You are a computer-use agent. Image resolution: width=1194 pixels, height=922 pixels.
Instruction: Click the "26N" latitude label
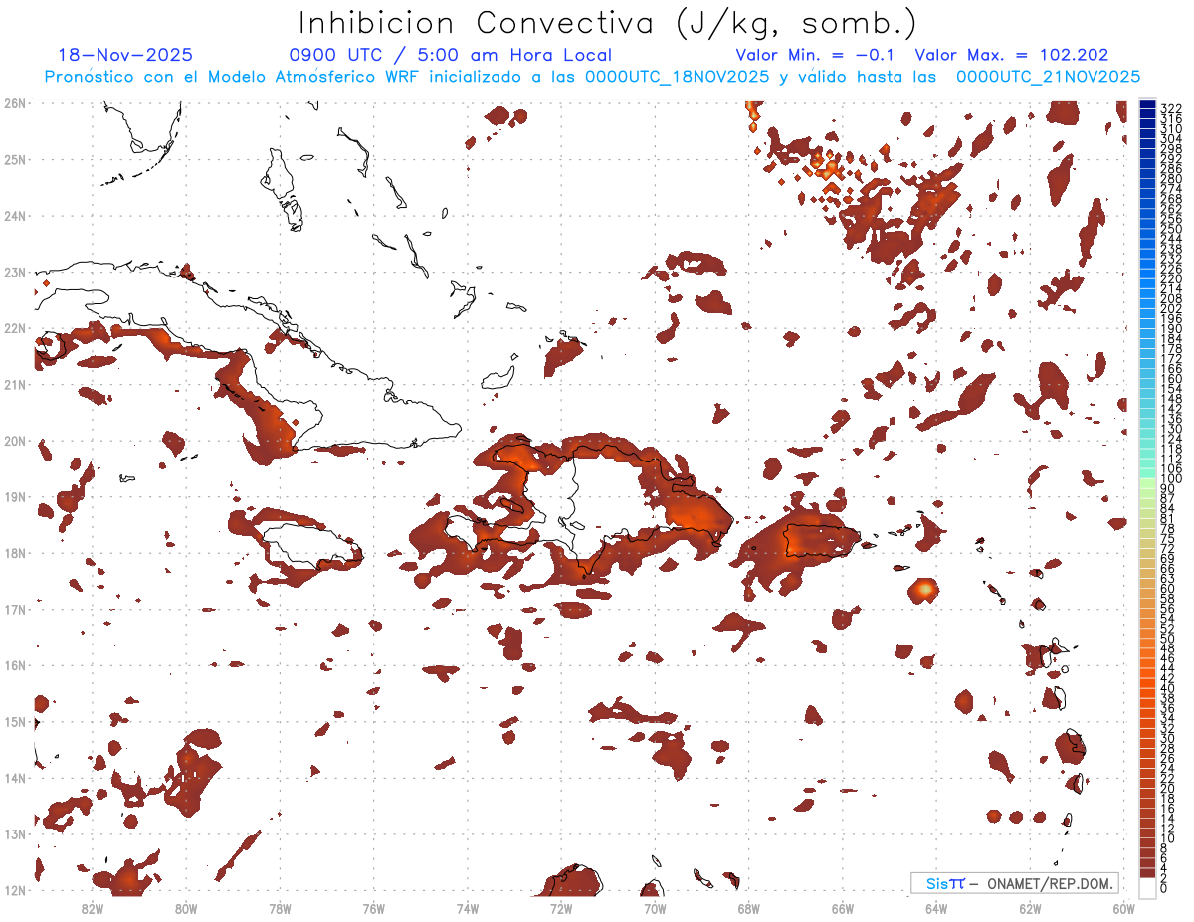click(15, 103)
